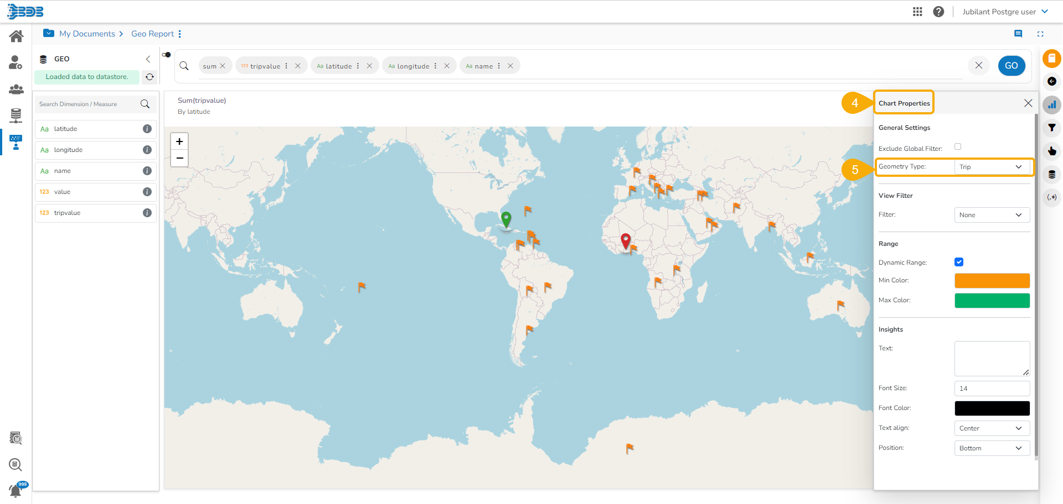Click the red map pin marker

coord(626,241)
